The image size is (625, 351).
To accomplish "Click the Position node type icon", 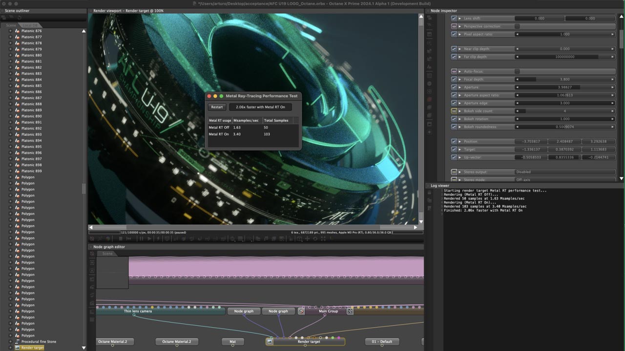I will (x=454, y=141).
